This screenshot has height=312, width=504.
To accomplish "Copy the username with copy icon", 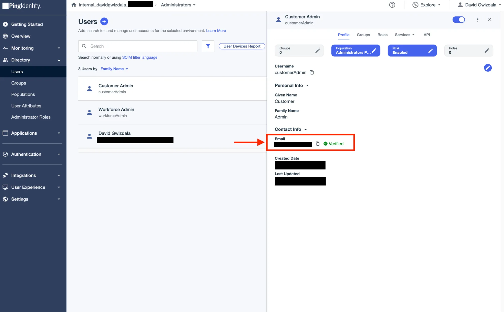I will [312, 73].
